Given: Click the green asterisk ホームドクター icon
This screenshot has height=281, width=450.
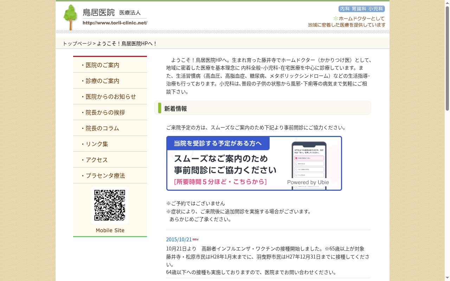Looking at the screenshot, I should click(336, 18).
